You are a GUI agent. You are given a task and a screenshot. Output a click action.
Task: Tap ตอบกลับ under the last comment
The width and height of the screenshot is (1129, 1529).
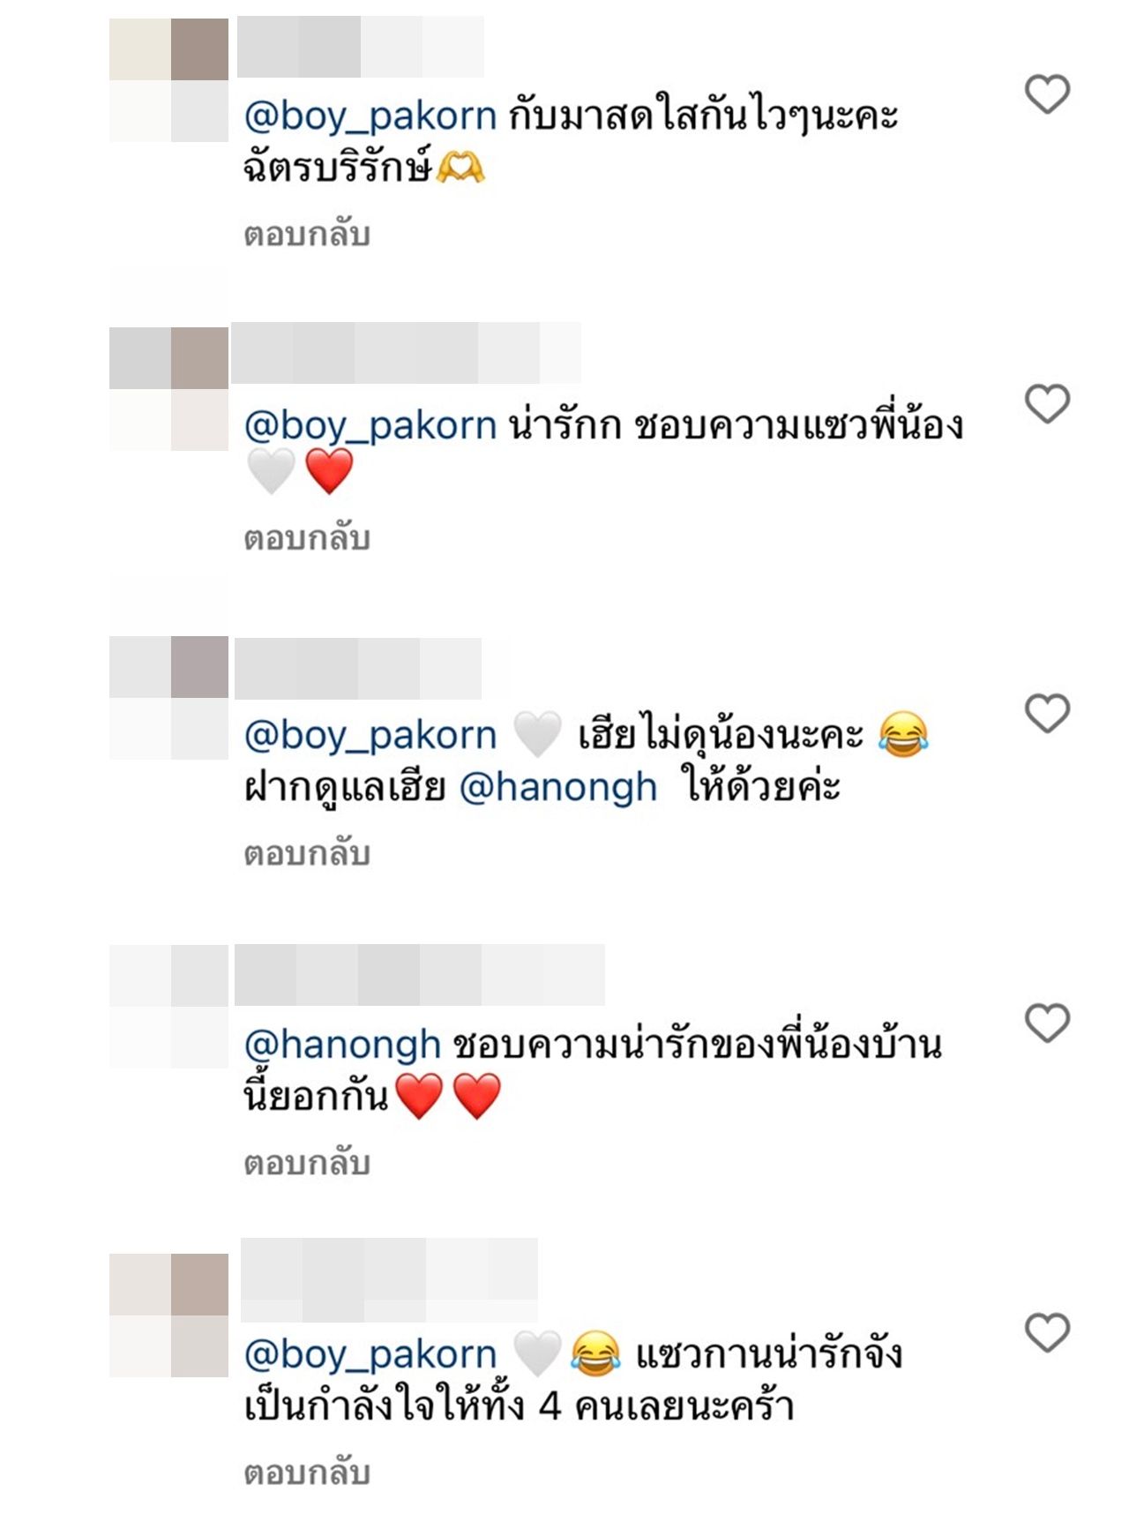(x=306, y=1473)
